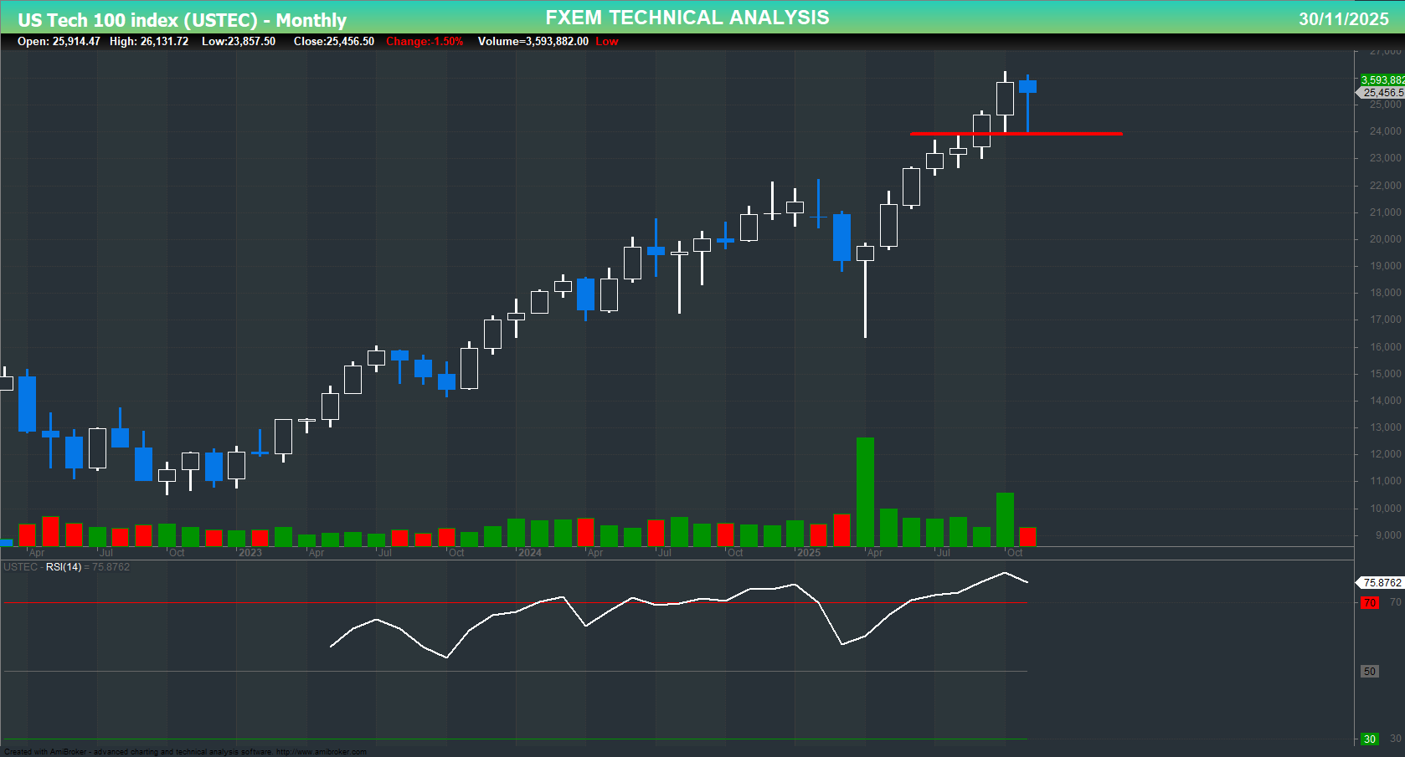Toggle the USTEC - RSI(14) panel label
This screenshot has width=1405, height=757.
point(67,567)
